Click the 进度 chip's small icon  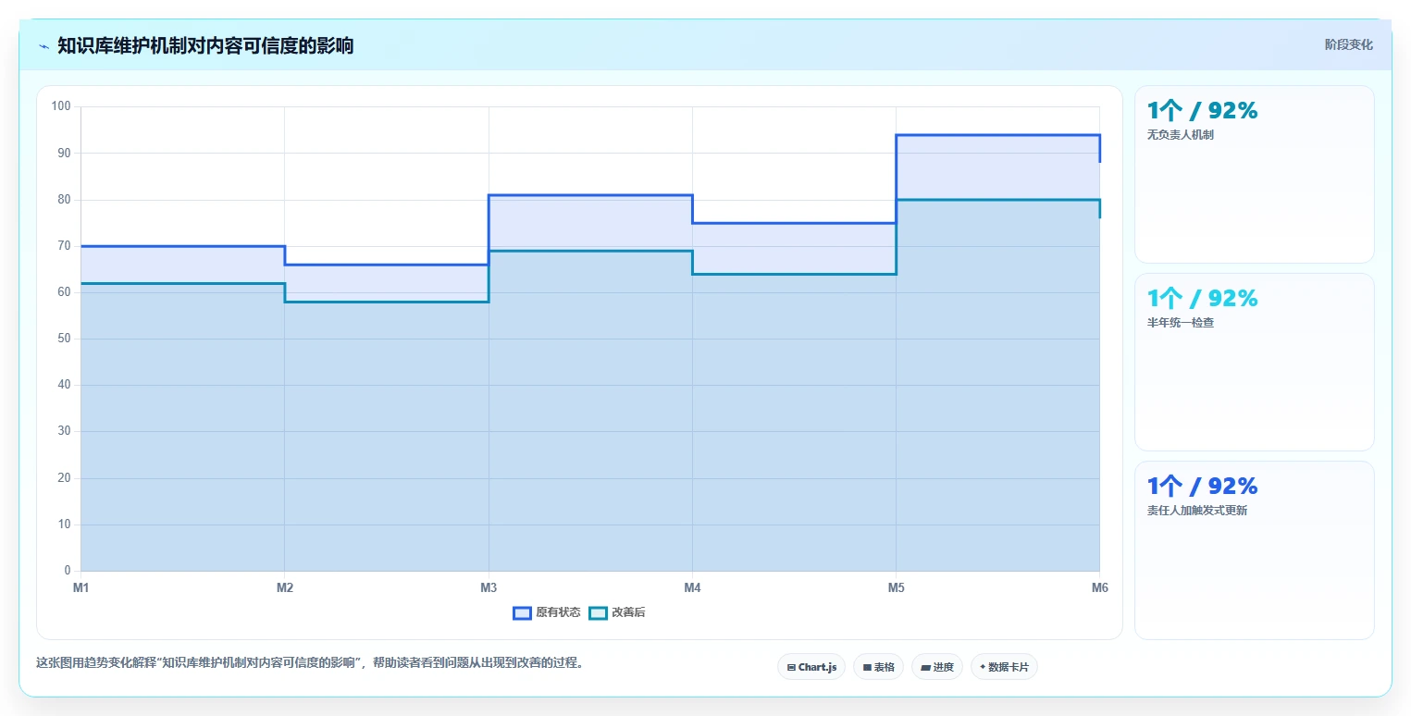pos(926,667)
